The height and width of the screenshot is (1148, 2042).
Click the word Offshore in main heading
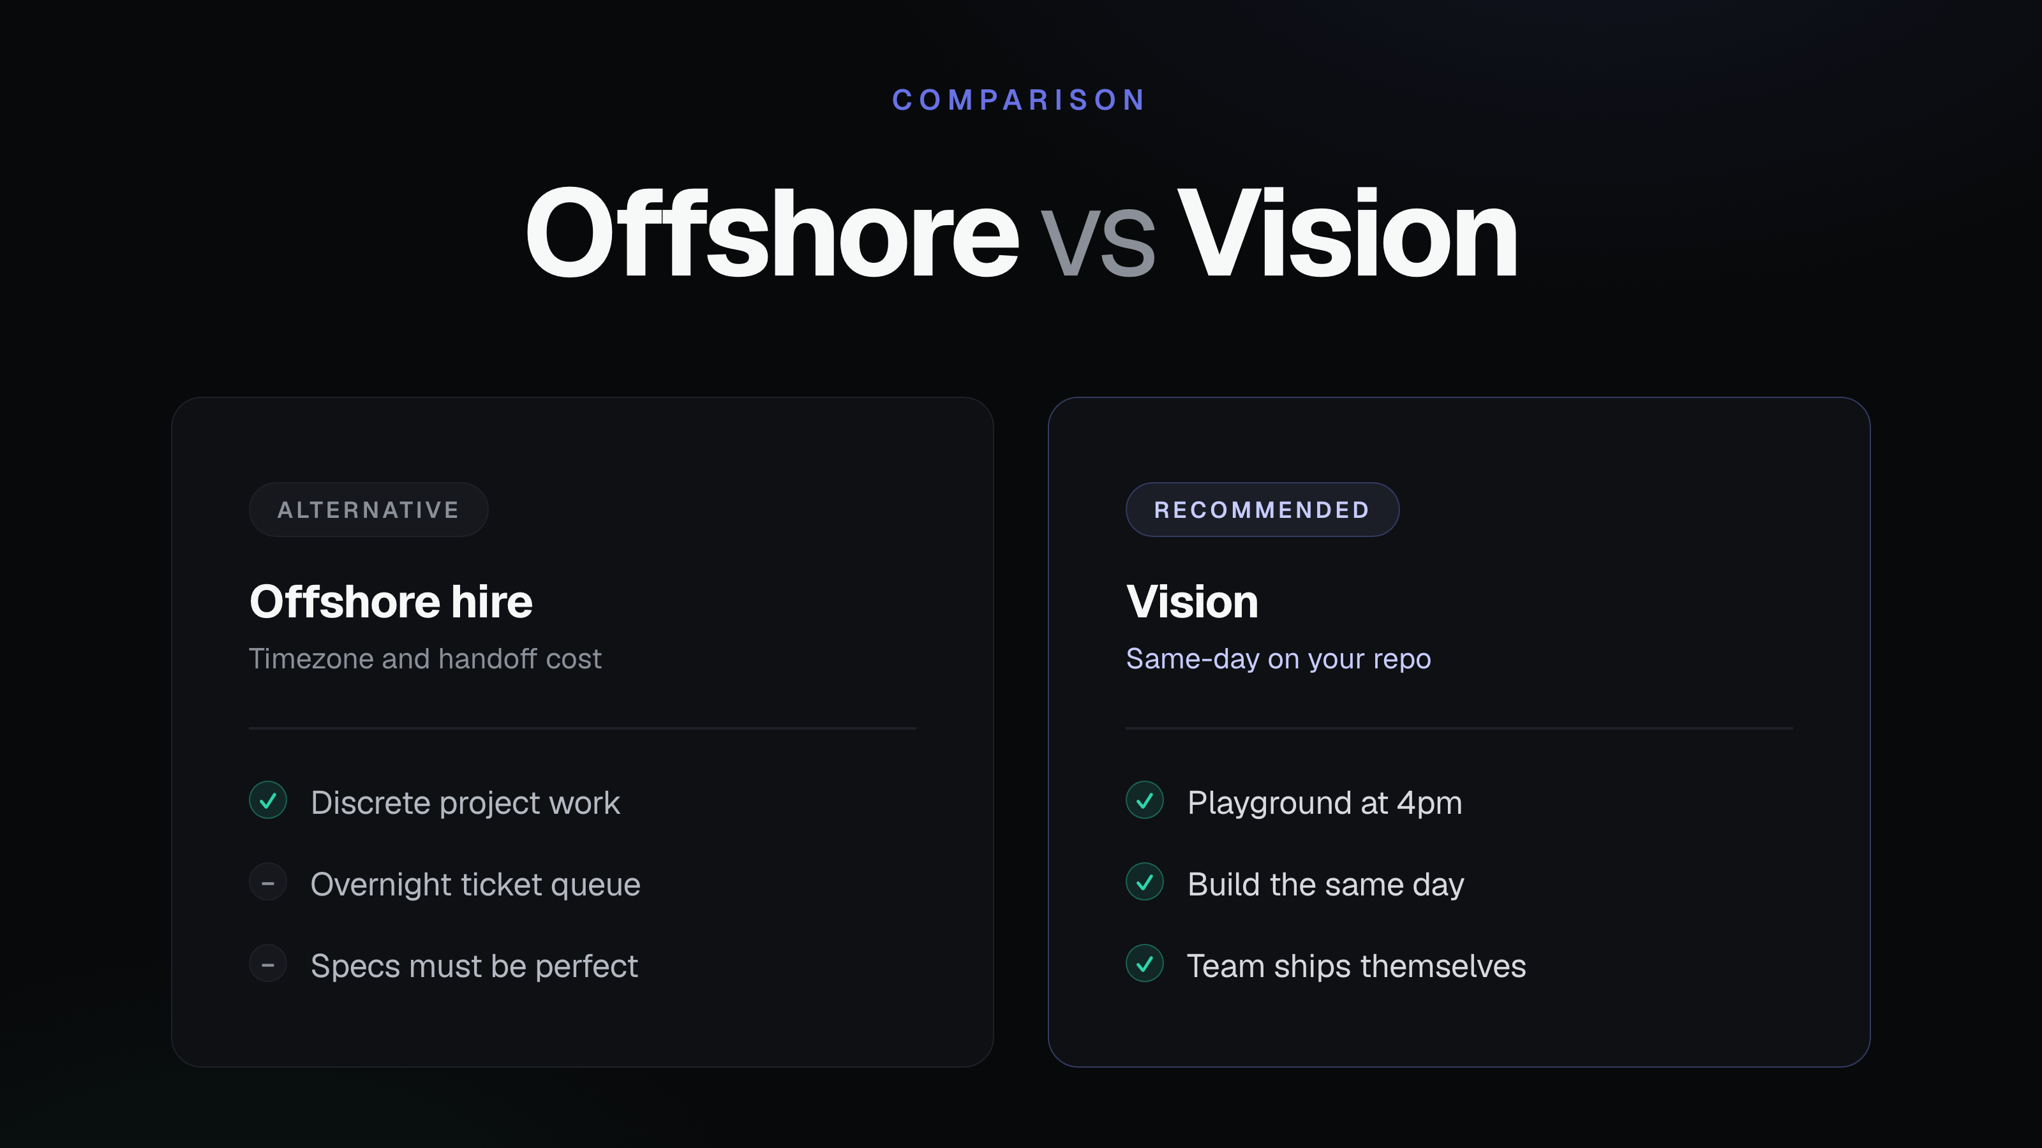pyautogui.click(x=771, y=233)
